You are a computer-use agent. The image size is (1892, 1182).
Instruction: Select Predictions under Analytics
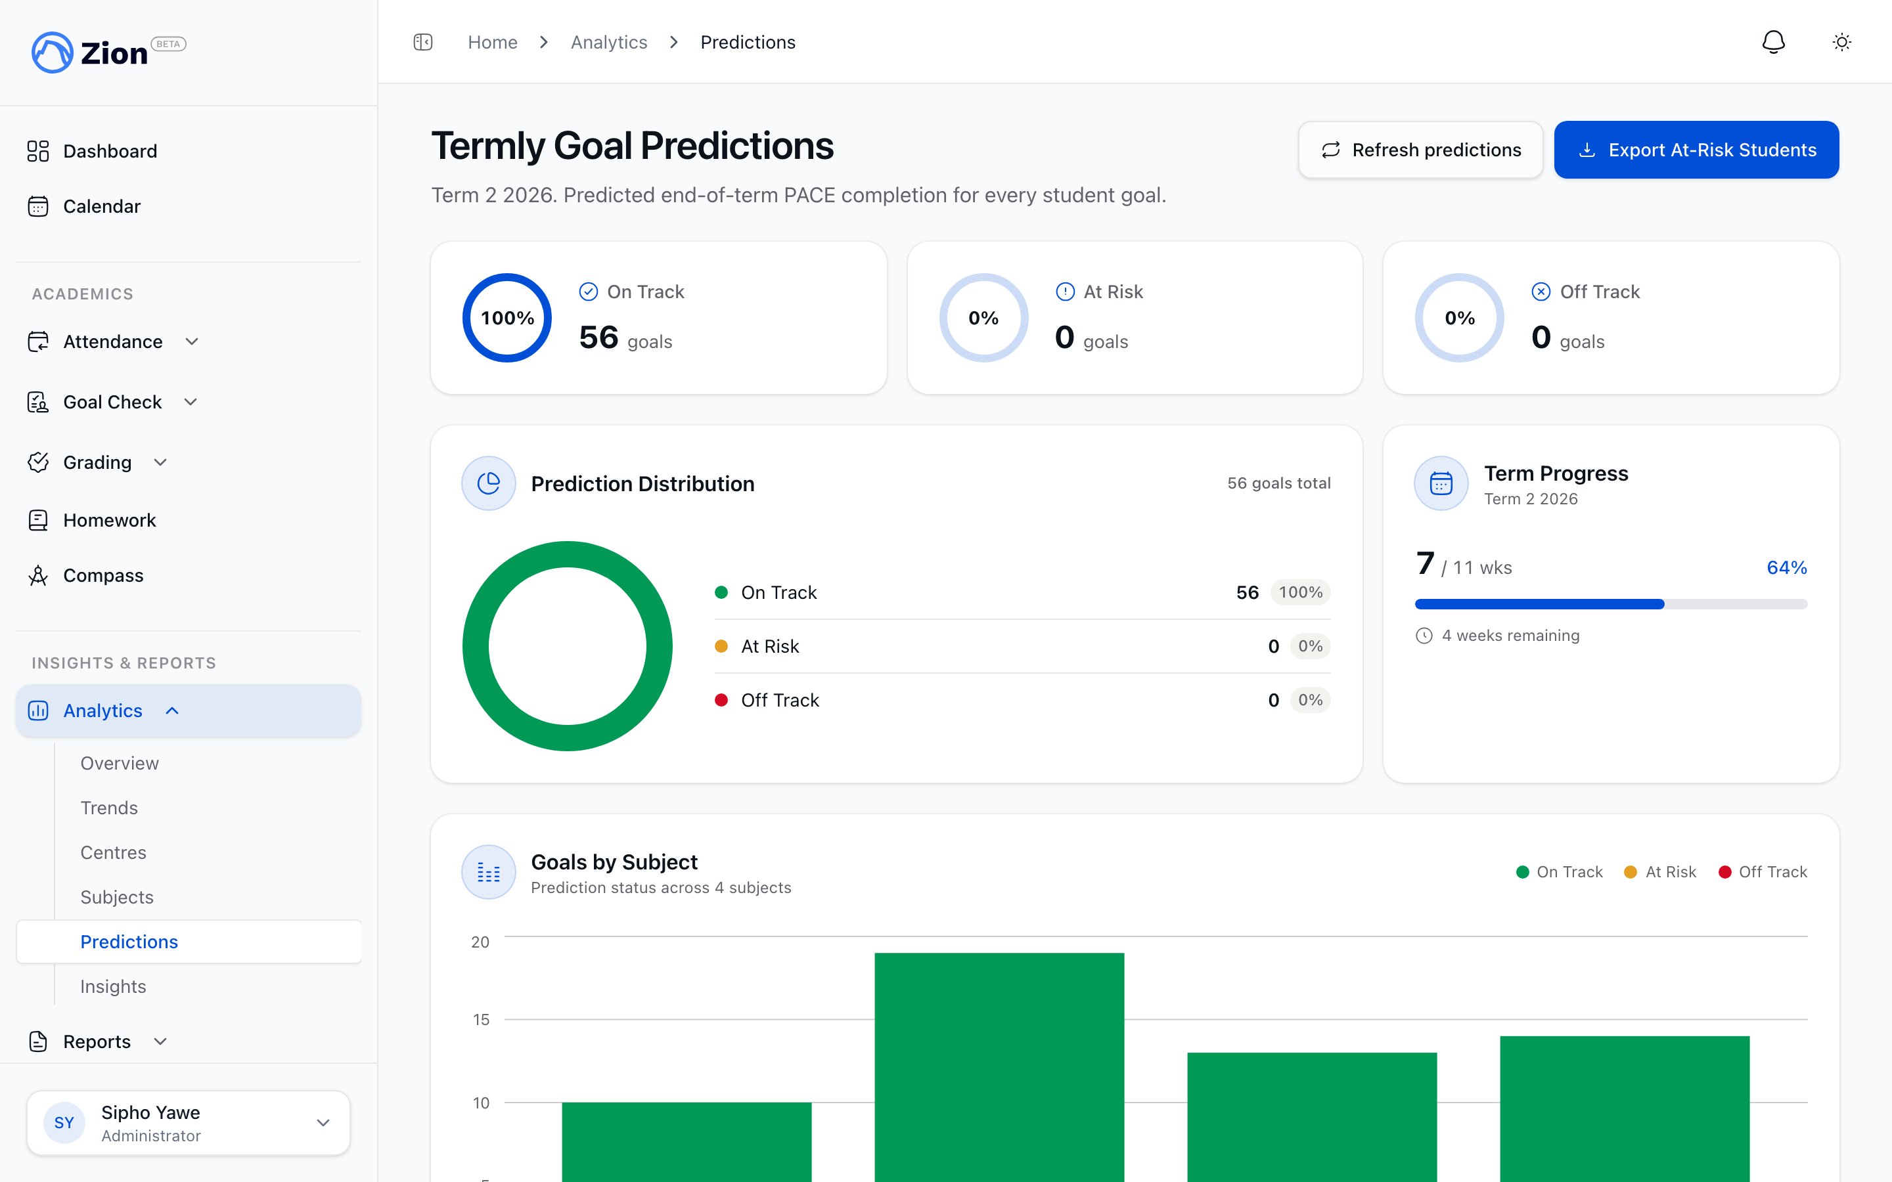click(x=189, y=941)
